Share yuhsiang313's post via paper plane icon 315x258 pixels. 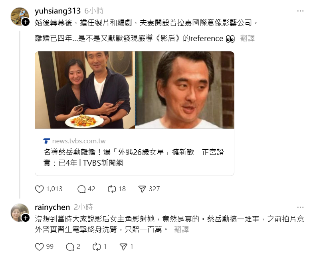pyautogui.click(x=142, y=189)
